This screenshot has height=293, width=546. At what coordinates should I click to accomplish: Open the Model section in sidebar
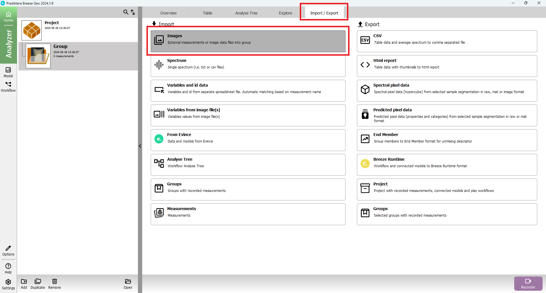(x=8, y=72)
